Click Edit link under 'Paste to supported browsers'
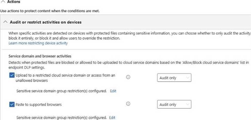Viewport: 251px width, 120px height. (112, 118)
